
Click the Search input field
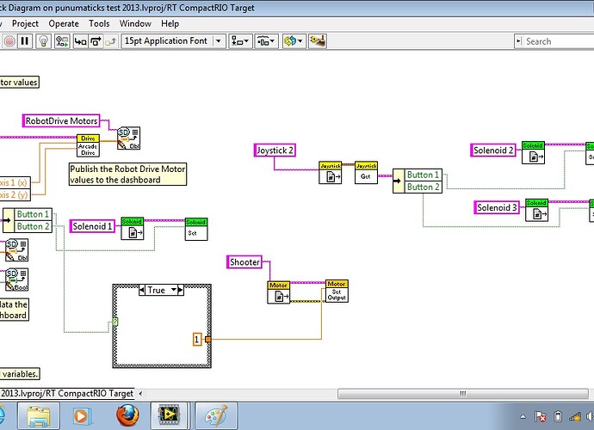pyautogui.click(x=559, y=41)
